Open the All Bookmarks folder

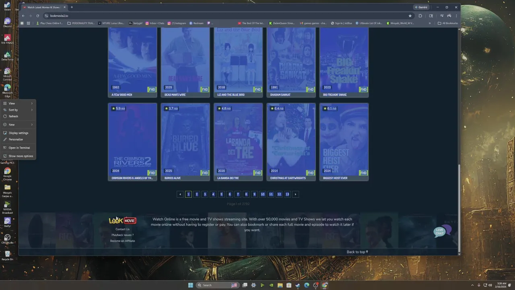coord(448,23)
